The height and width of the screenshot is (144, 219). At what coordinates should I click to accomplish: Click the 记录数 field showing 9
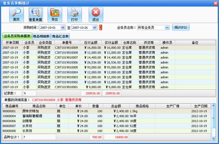tap(30, 93)
